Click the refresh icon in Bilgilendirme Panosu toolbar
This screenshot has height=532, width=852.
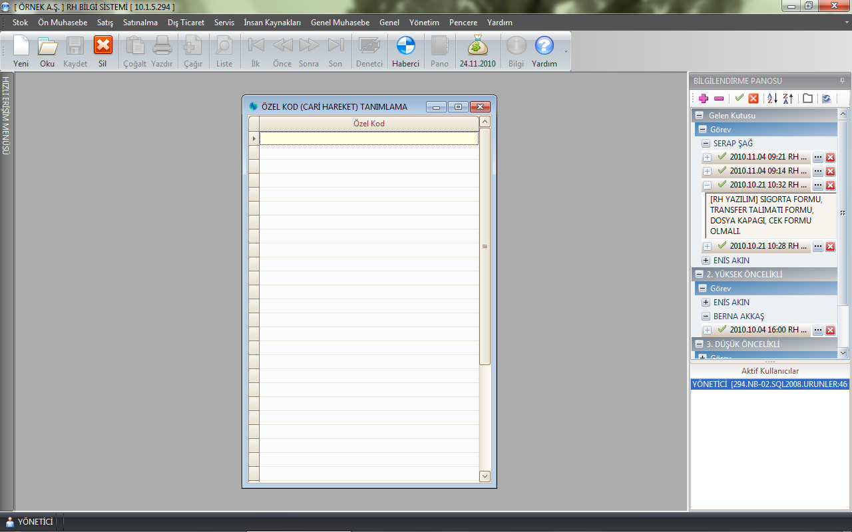(x=826, y=98)
